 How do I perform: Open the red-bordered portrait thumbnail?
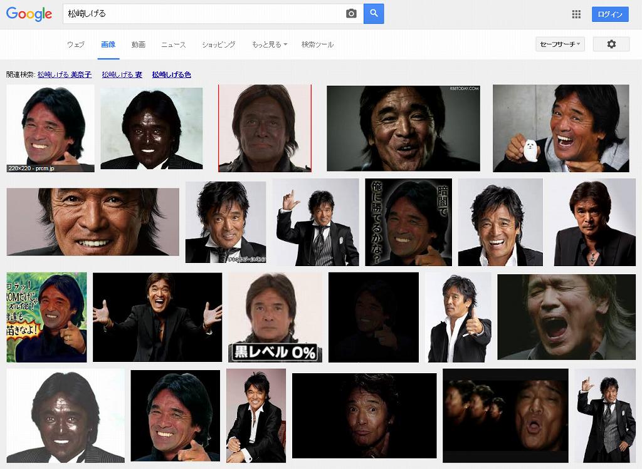coord(265,128)
